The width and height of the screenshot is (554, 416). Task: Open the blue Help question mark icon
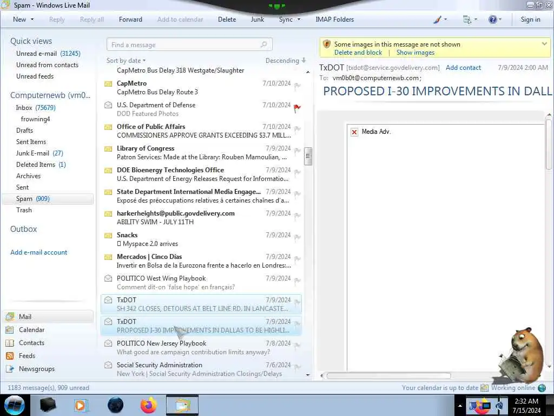(x=492, y=19)
